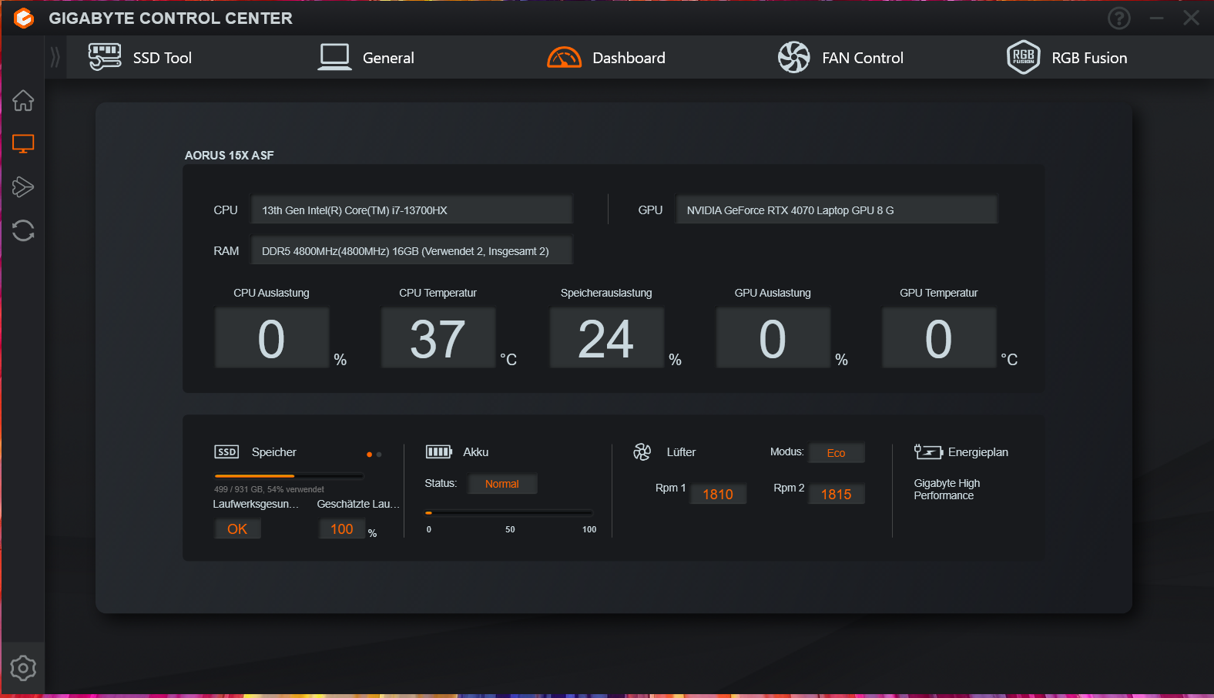The height and width of the screenshot is (698, 1214).
Task: Open settings gear at bottom left
Action: click(23, 668)
